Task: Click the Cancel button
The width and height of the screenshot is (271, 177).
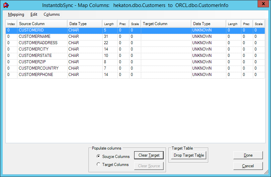Action: pyautogui.click(x=248, y=166)
